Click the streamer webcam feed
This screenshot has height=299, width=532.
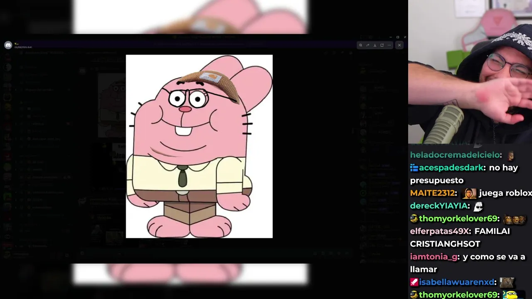[470, 72]
